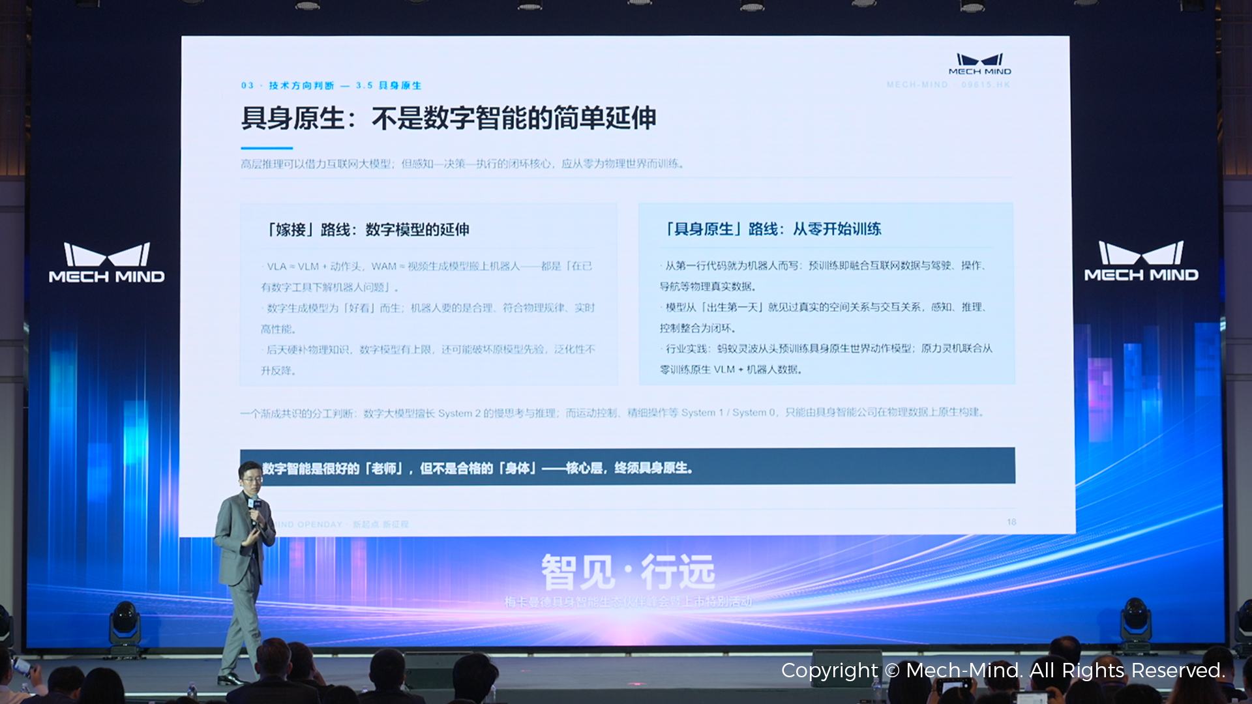Click the bullet starting 后天硬补物理知识
This screenshot has height=704, width=1252.
click(428, 360)
